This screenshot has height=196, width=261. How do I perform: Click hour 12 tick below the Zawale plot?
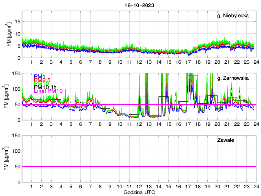(139, 187)
